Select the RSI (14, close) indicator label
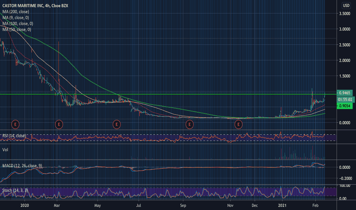Image resolution: width=356 pixels, height=210 pixels. tap(14, 136)
